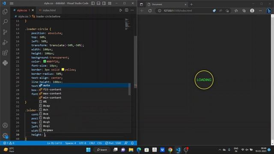Choose the 0ch unit suggestion

click(x=83, y=110)
